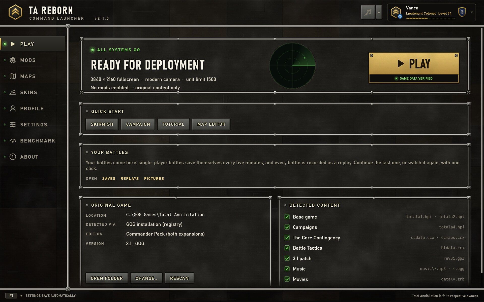Select the Play sidebar item

(33, 44)
